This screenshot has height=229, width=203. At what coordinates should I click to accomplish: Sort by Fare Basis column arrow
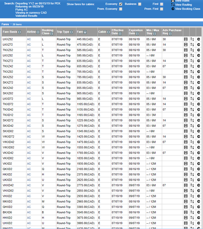[x=19, y=32]
